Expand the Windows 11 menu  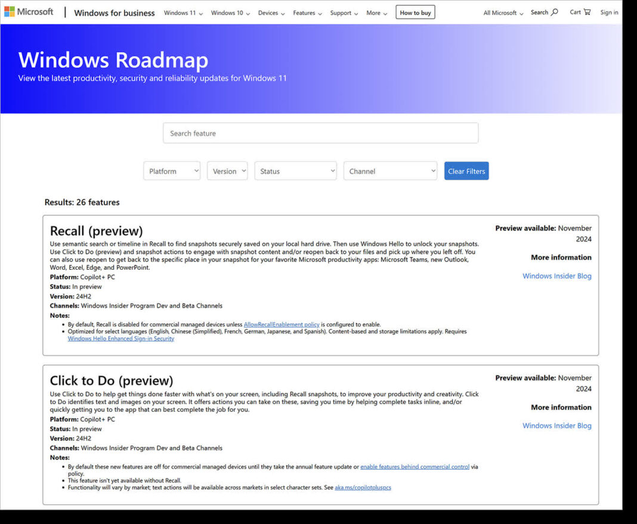coord(183,13)
